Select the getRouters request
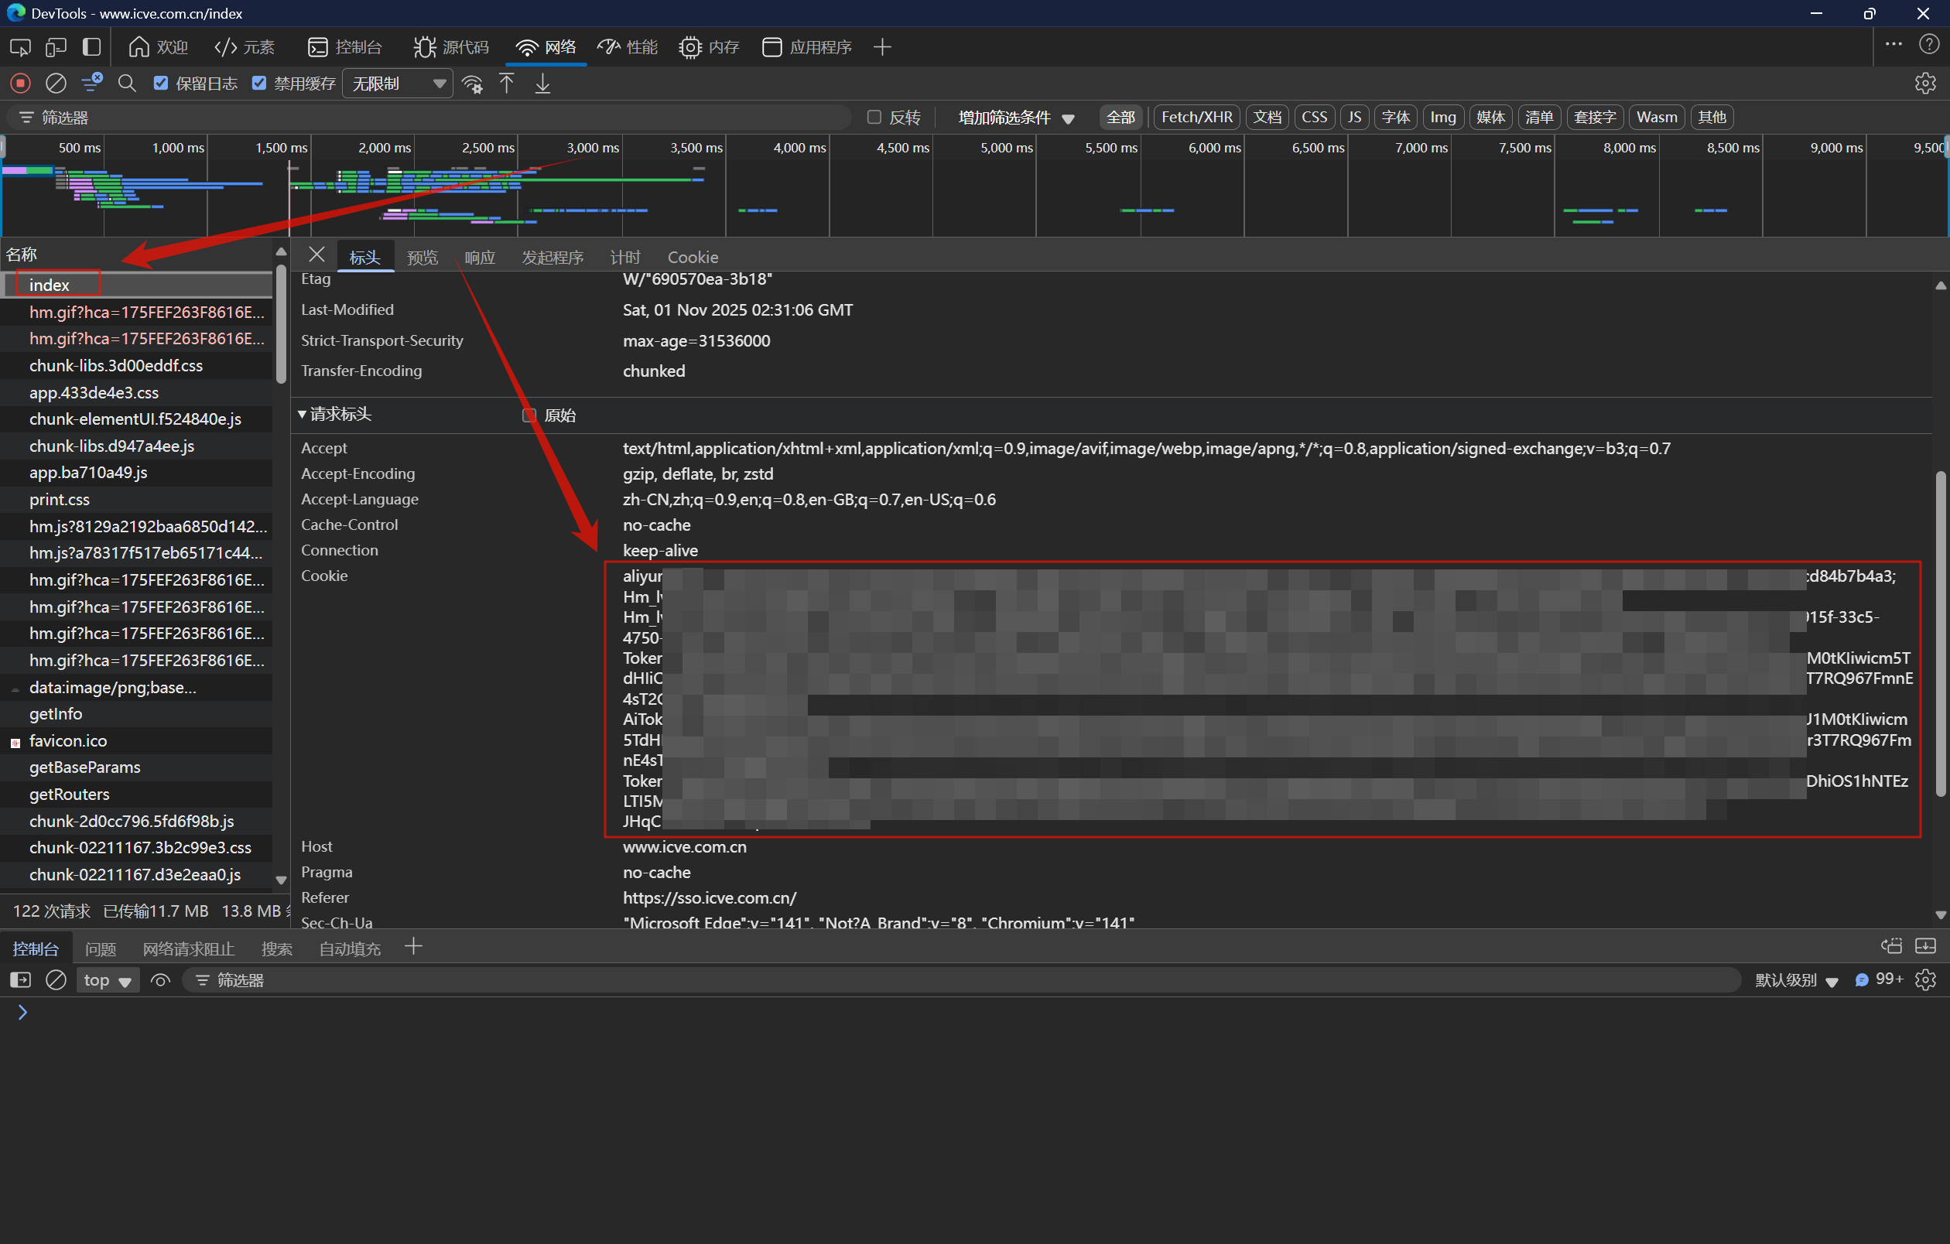Viewport: 1950px width, 1244px height. 70,794
